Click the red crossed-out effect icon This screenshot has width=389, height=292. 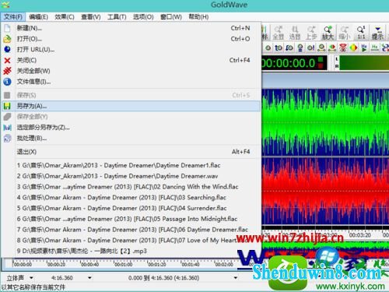pyautogui.click(x=343, y=47)
